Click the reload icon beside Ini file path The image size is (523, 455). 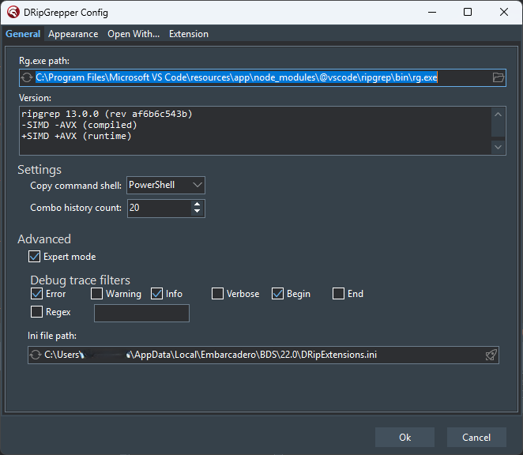36,355
